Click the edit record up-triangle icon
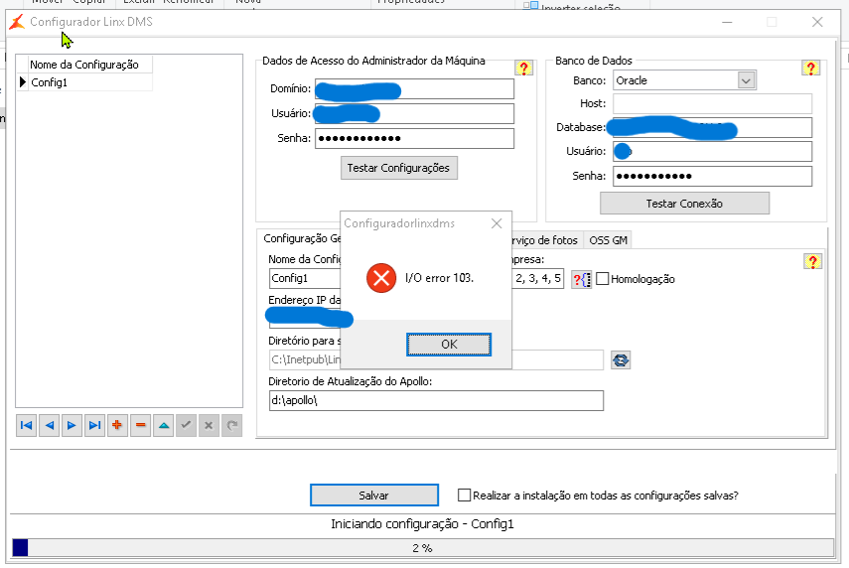 pos(164,426)
